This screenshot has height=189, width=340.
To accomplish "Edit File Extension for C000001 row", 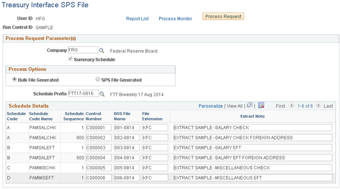I will click(x=155, y=128).
